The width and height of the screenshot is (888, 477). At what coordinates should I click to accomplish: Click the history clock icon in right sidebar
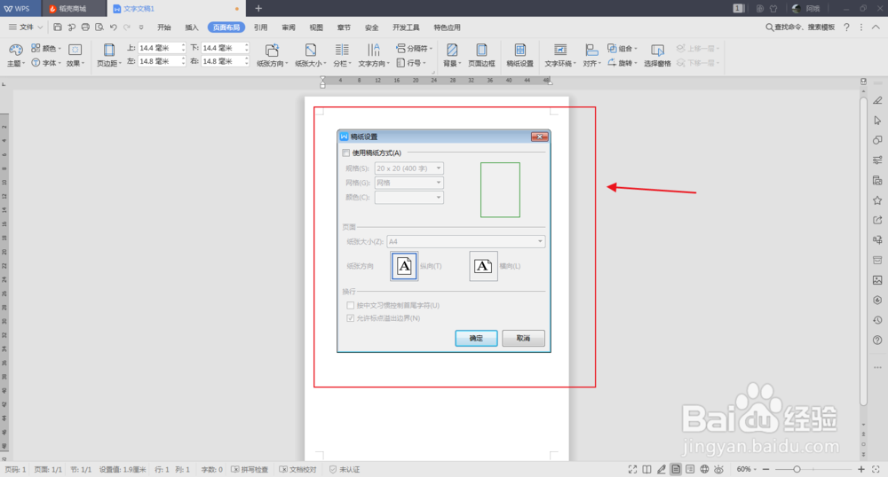(877, 320)
